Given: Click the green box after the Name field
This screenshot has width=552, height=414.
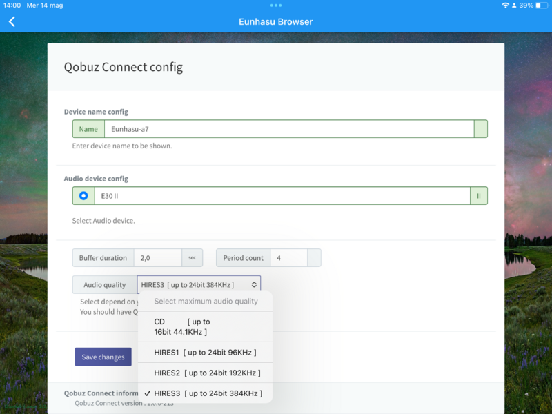Looking at the screenshot, I should point(480,129).
